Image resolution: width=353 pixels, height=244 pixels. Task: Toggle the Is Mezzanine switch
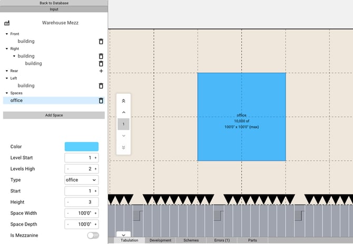tap(93, 236)
